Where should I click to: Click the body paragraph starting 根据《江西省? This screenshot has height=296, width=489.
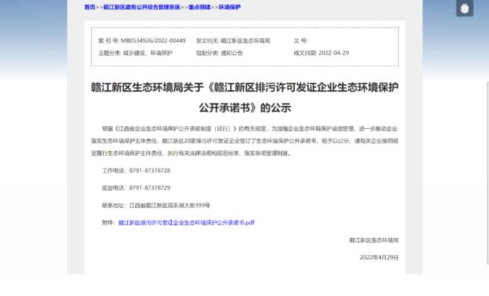tap(245, 141)
